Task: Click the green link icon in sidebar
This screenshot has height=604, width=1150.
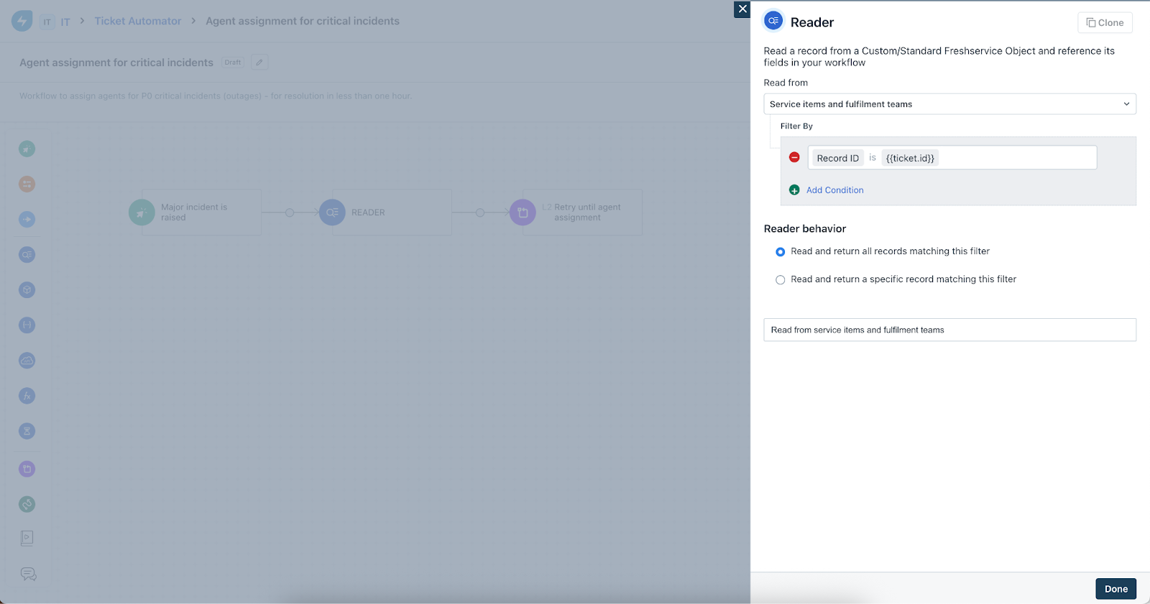Action: (27, 504)
